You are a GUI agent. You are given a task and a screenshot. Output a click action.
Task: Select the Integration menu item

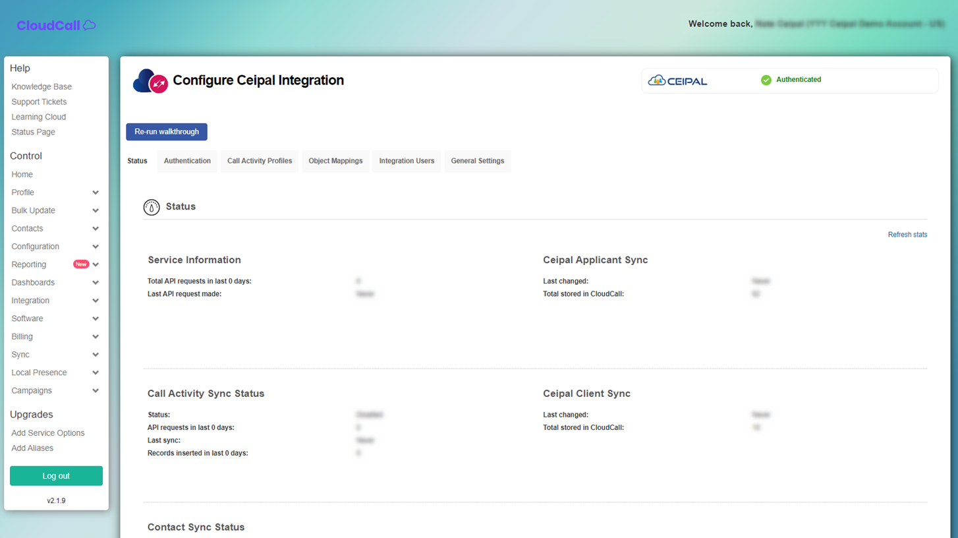pyautogui.click(x=30, y=301)
